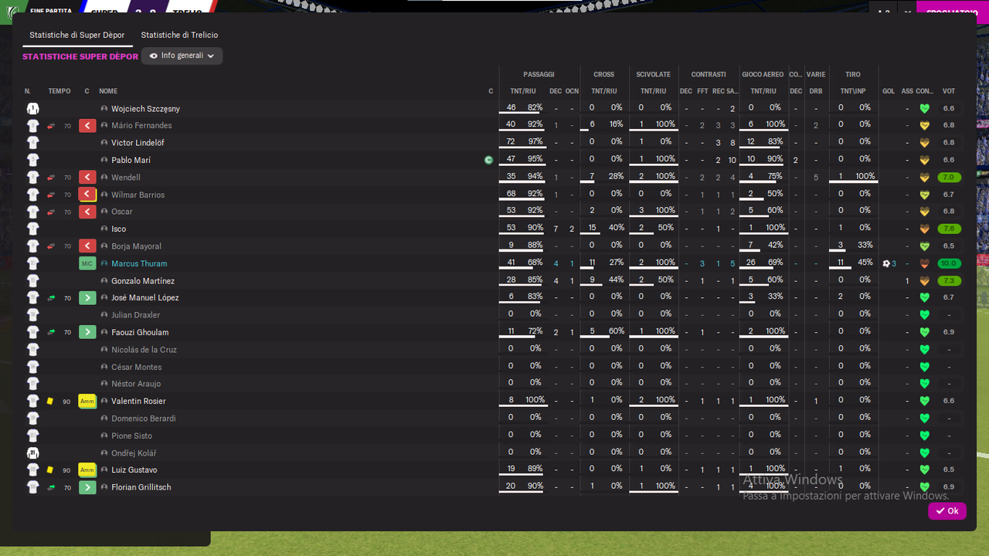Sort by the NOME column header
Screen dimensions: 989x556
point(108,91)
